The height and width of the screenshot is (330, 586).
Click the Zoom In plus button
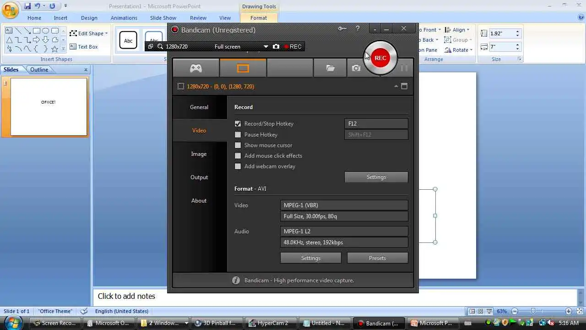coord(568,311)
